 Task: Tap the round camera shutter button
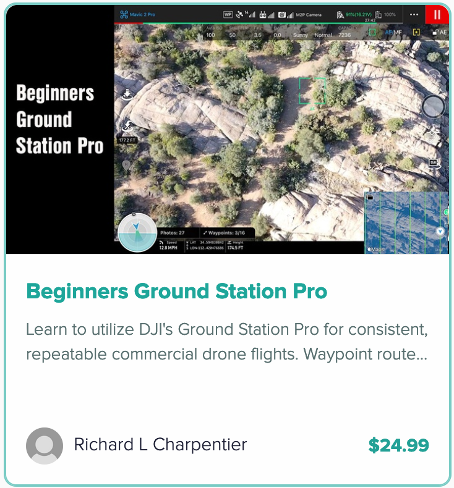click(433, 106)
